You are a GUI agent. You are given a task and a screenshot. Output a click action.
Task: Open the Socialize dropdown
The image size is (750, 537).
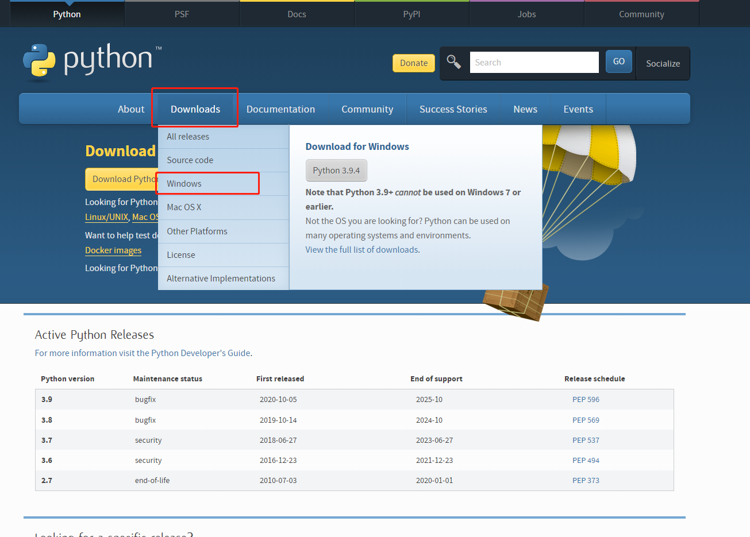click(663, 63)
